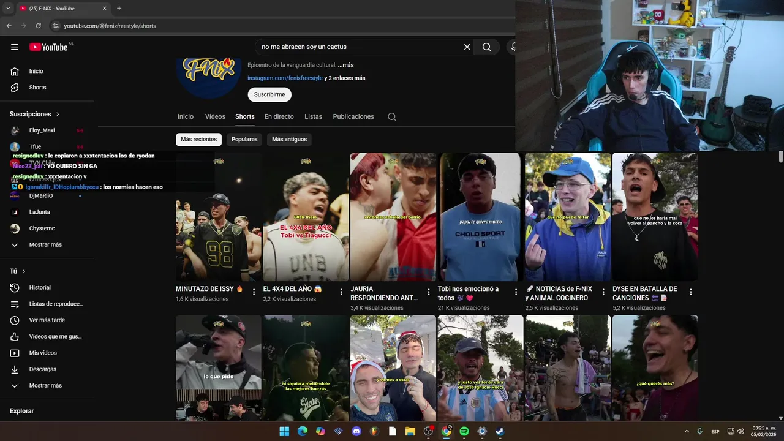
Task: Open Steam from the taskbar
Action: tap(500, 431)
